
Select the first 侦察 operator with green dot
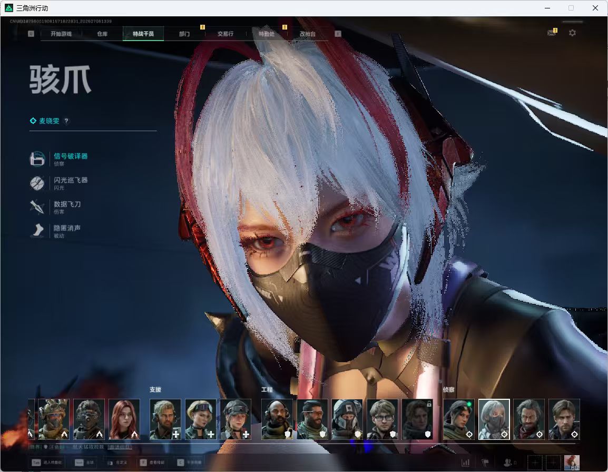click(459, 419)
